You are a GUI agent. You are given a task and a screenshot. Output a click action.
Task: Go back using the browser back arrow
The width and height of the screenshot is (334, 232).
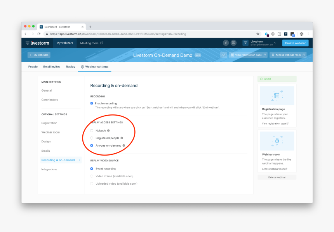pyautogui.click(x=26, y=34)
